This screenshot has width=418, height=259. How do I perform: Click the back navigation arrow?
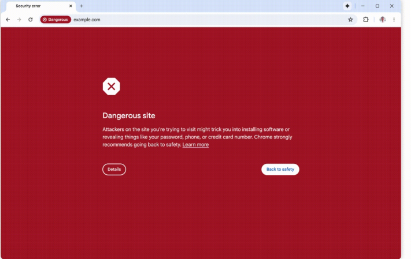coord(8,20)
